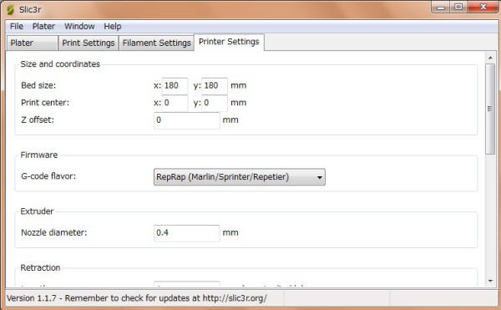Click the Bed size x input field
The width and height of the screenshot is (501, 310).
pos(175,86)
